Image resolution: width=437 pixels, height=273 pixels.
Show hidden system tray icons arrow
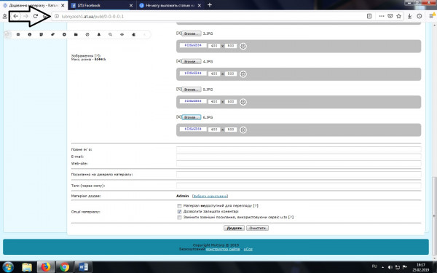click(382, 267)
